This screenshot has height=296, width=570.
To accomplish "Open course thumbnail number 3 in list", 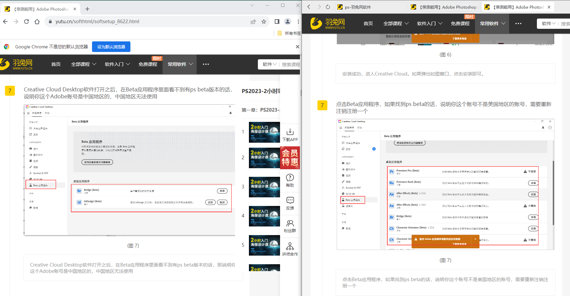I will 264,187.
